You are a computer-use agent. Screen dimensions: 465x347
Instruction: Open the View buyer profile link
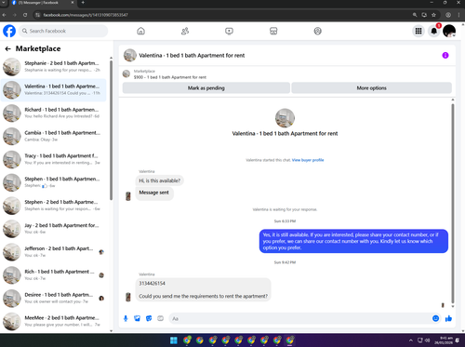coord(308,160)
